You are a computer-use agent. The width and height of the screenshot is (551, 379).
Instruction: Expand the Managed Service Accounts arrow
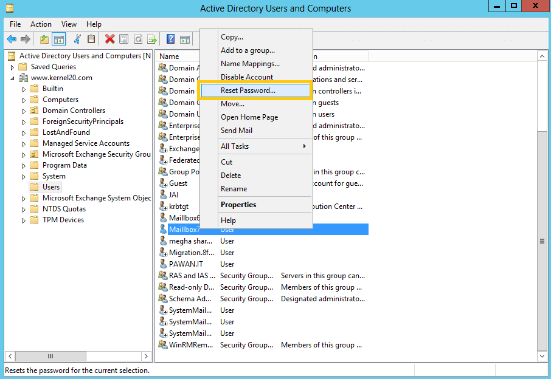(24, 144)
